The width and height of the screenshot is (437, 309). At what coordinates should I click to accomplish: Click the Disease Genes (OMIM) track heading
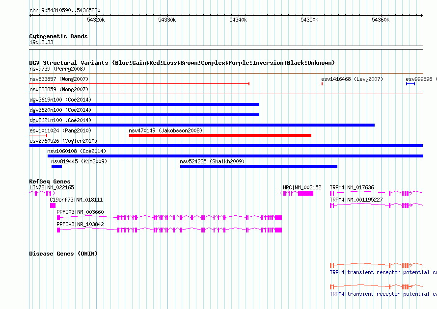click(x=63, y=254)
